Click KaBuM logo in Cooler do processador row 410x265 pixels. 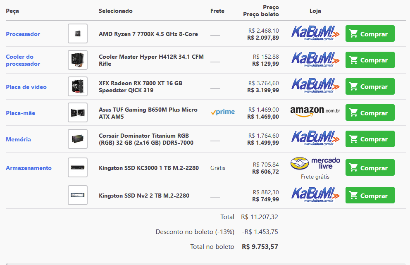click(x=315, y=60)
